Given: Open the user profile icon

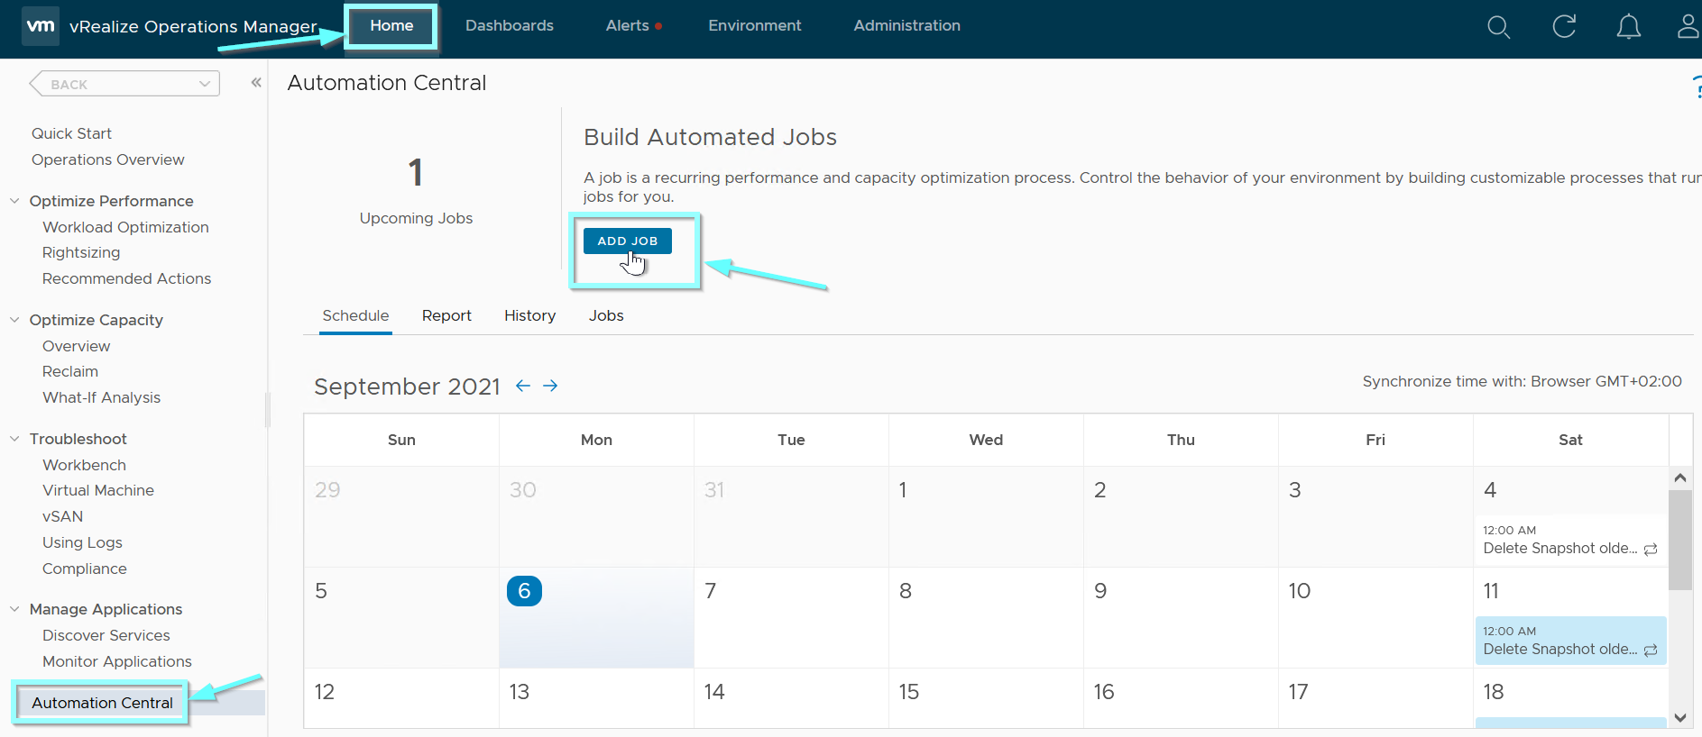Looking at the screenshot, I should pyautogui.click(x=1688, y=26).
